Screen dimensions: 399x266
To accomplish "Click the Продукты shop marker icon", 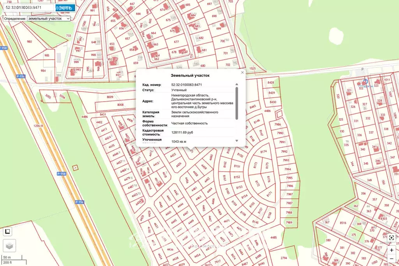I will click(x=365, y=81).
